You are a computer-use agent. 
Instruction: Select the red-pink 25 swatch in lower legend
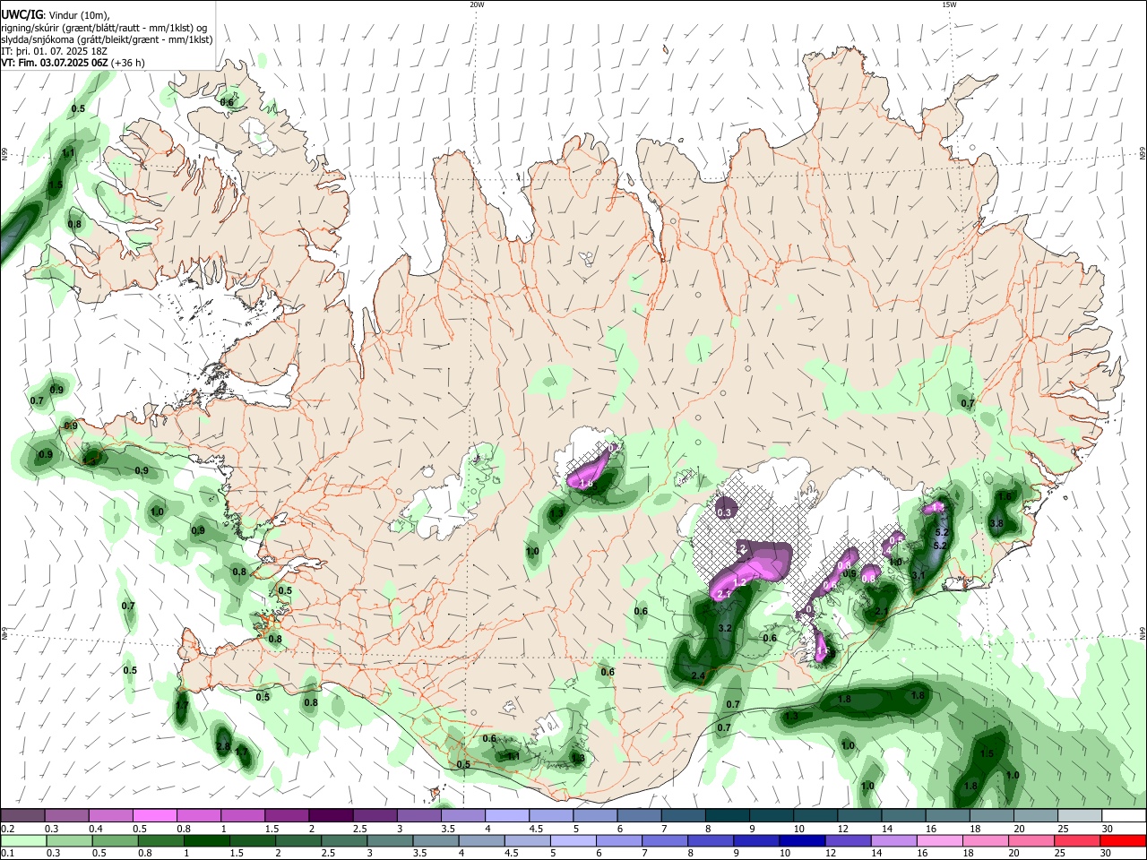1076,840
